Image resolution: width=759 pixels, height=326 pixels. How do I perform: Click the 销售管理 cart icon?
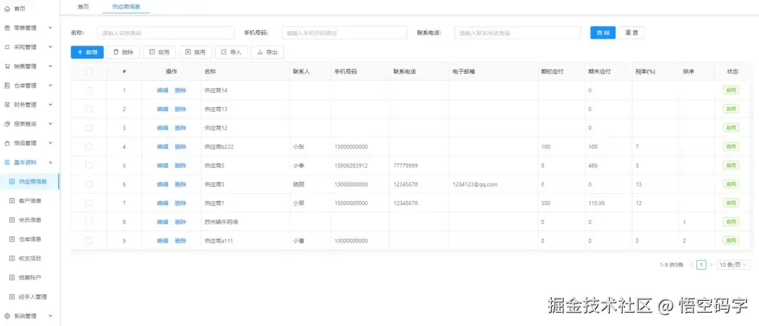[x=7, y=66]
